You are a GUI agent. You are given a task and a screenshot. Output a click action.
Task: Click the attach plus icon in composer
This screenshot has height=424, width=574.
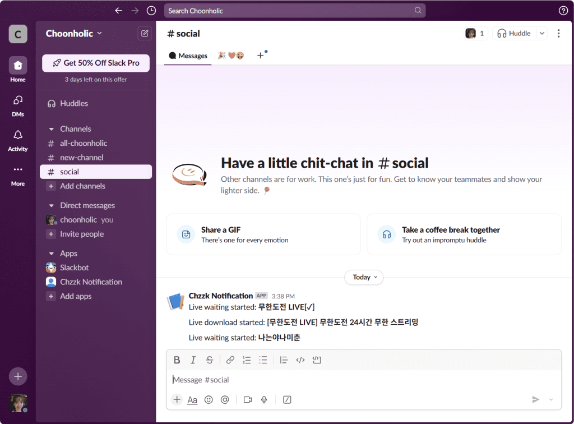[177, 399]
